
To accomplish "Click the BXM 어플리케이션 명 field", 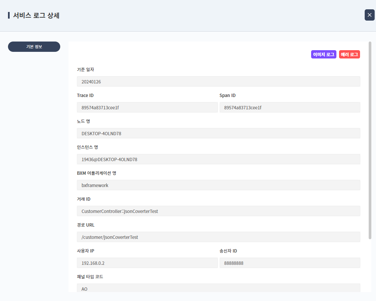I will 219,185.
